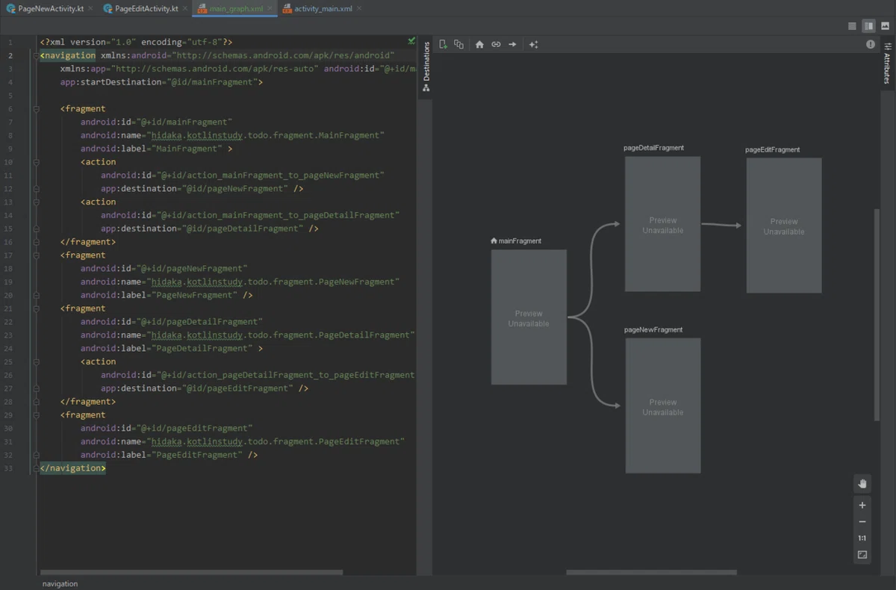Zoom in the navigation graph

coord(862,506)
